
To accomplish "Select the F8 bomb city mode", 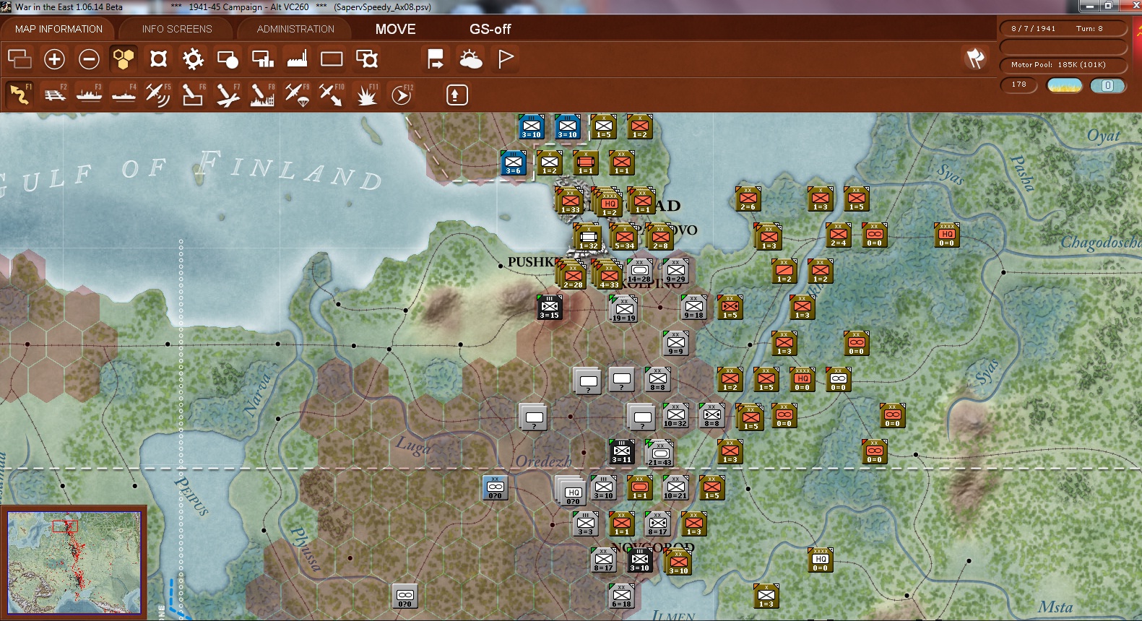I will point(262,95).
